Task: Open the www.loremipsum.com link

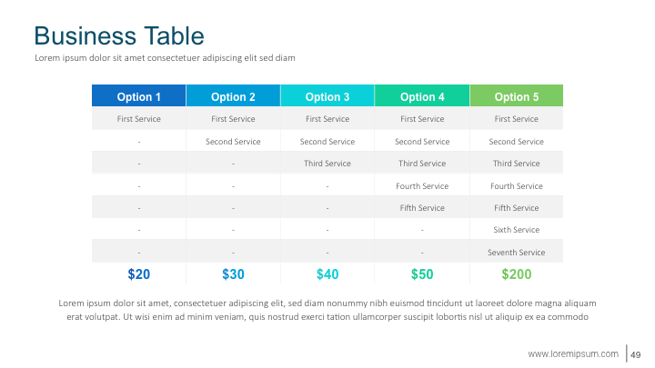Action: point(573,353)
